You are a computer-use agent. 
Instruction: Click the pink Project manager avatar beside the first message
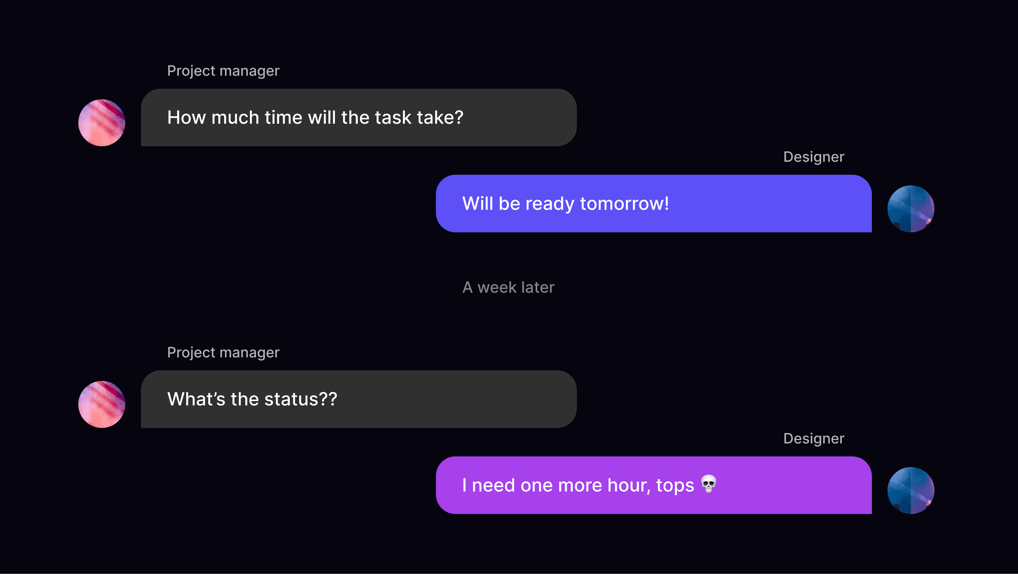click(x=102, y=123)
